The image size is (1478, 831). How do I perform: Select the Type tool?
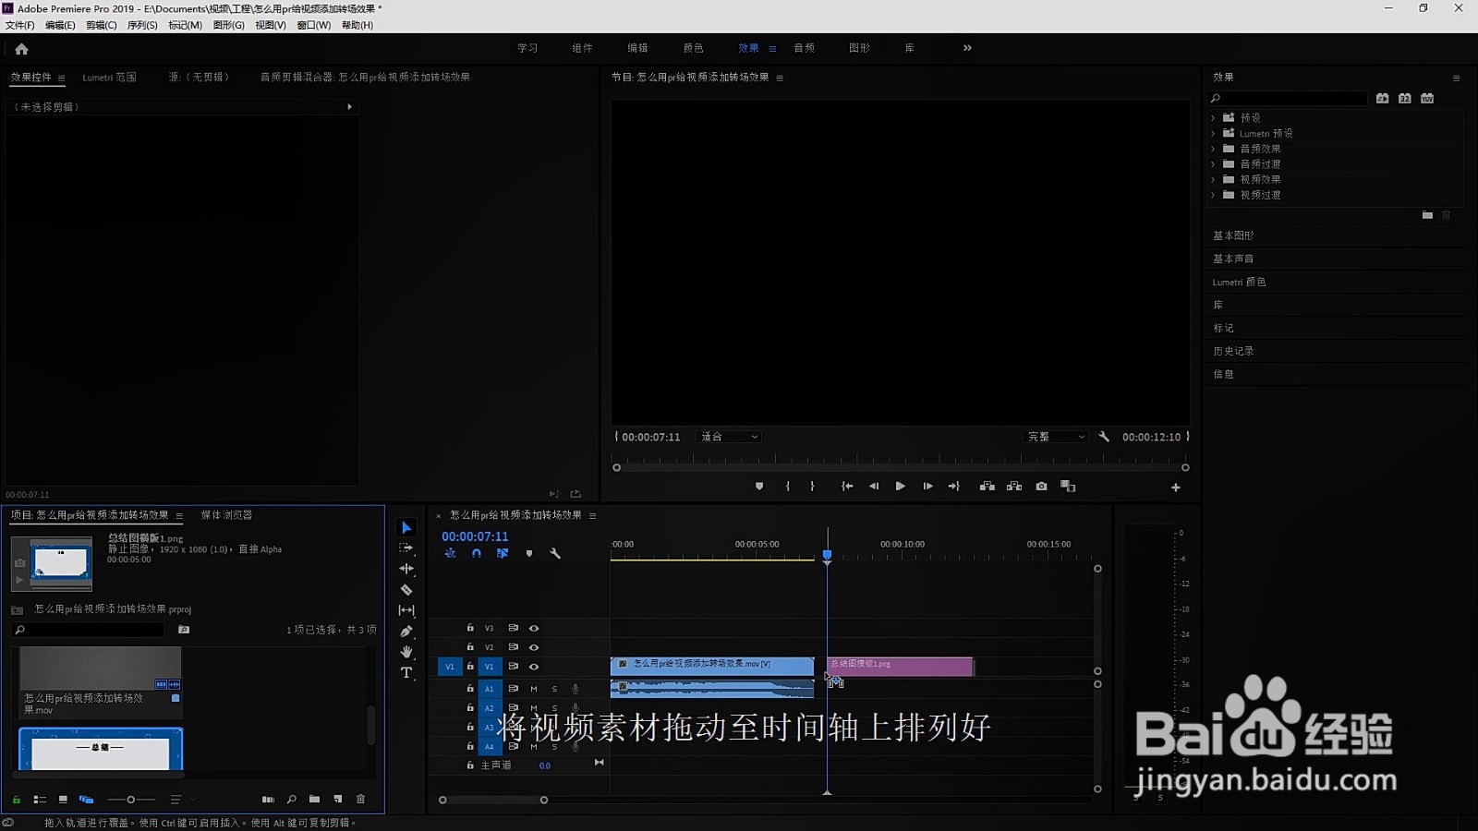coord(406,673)
